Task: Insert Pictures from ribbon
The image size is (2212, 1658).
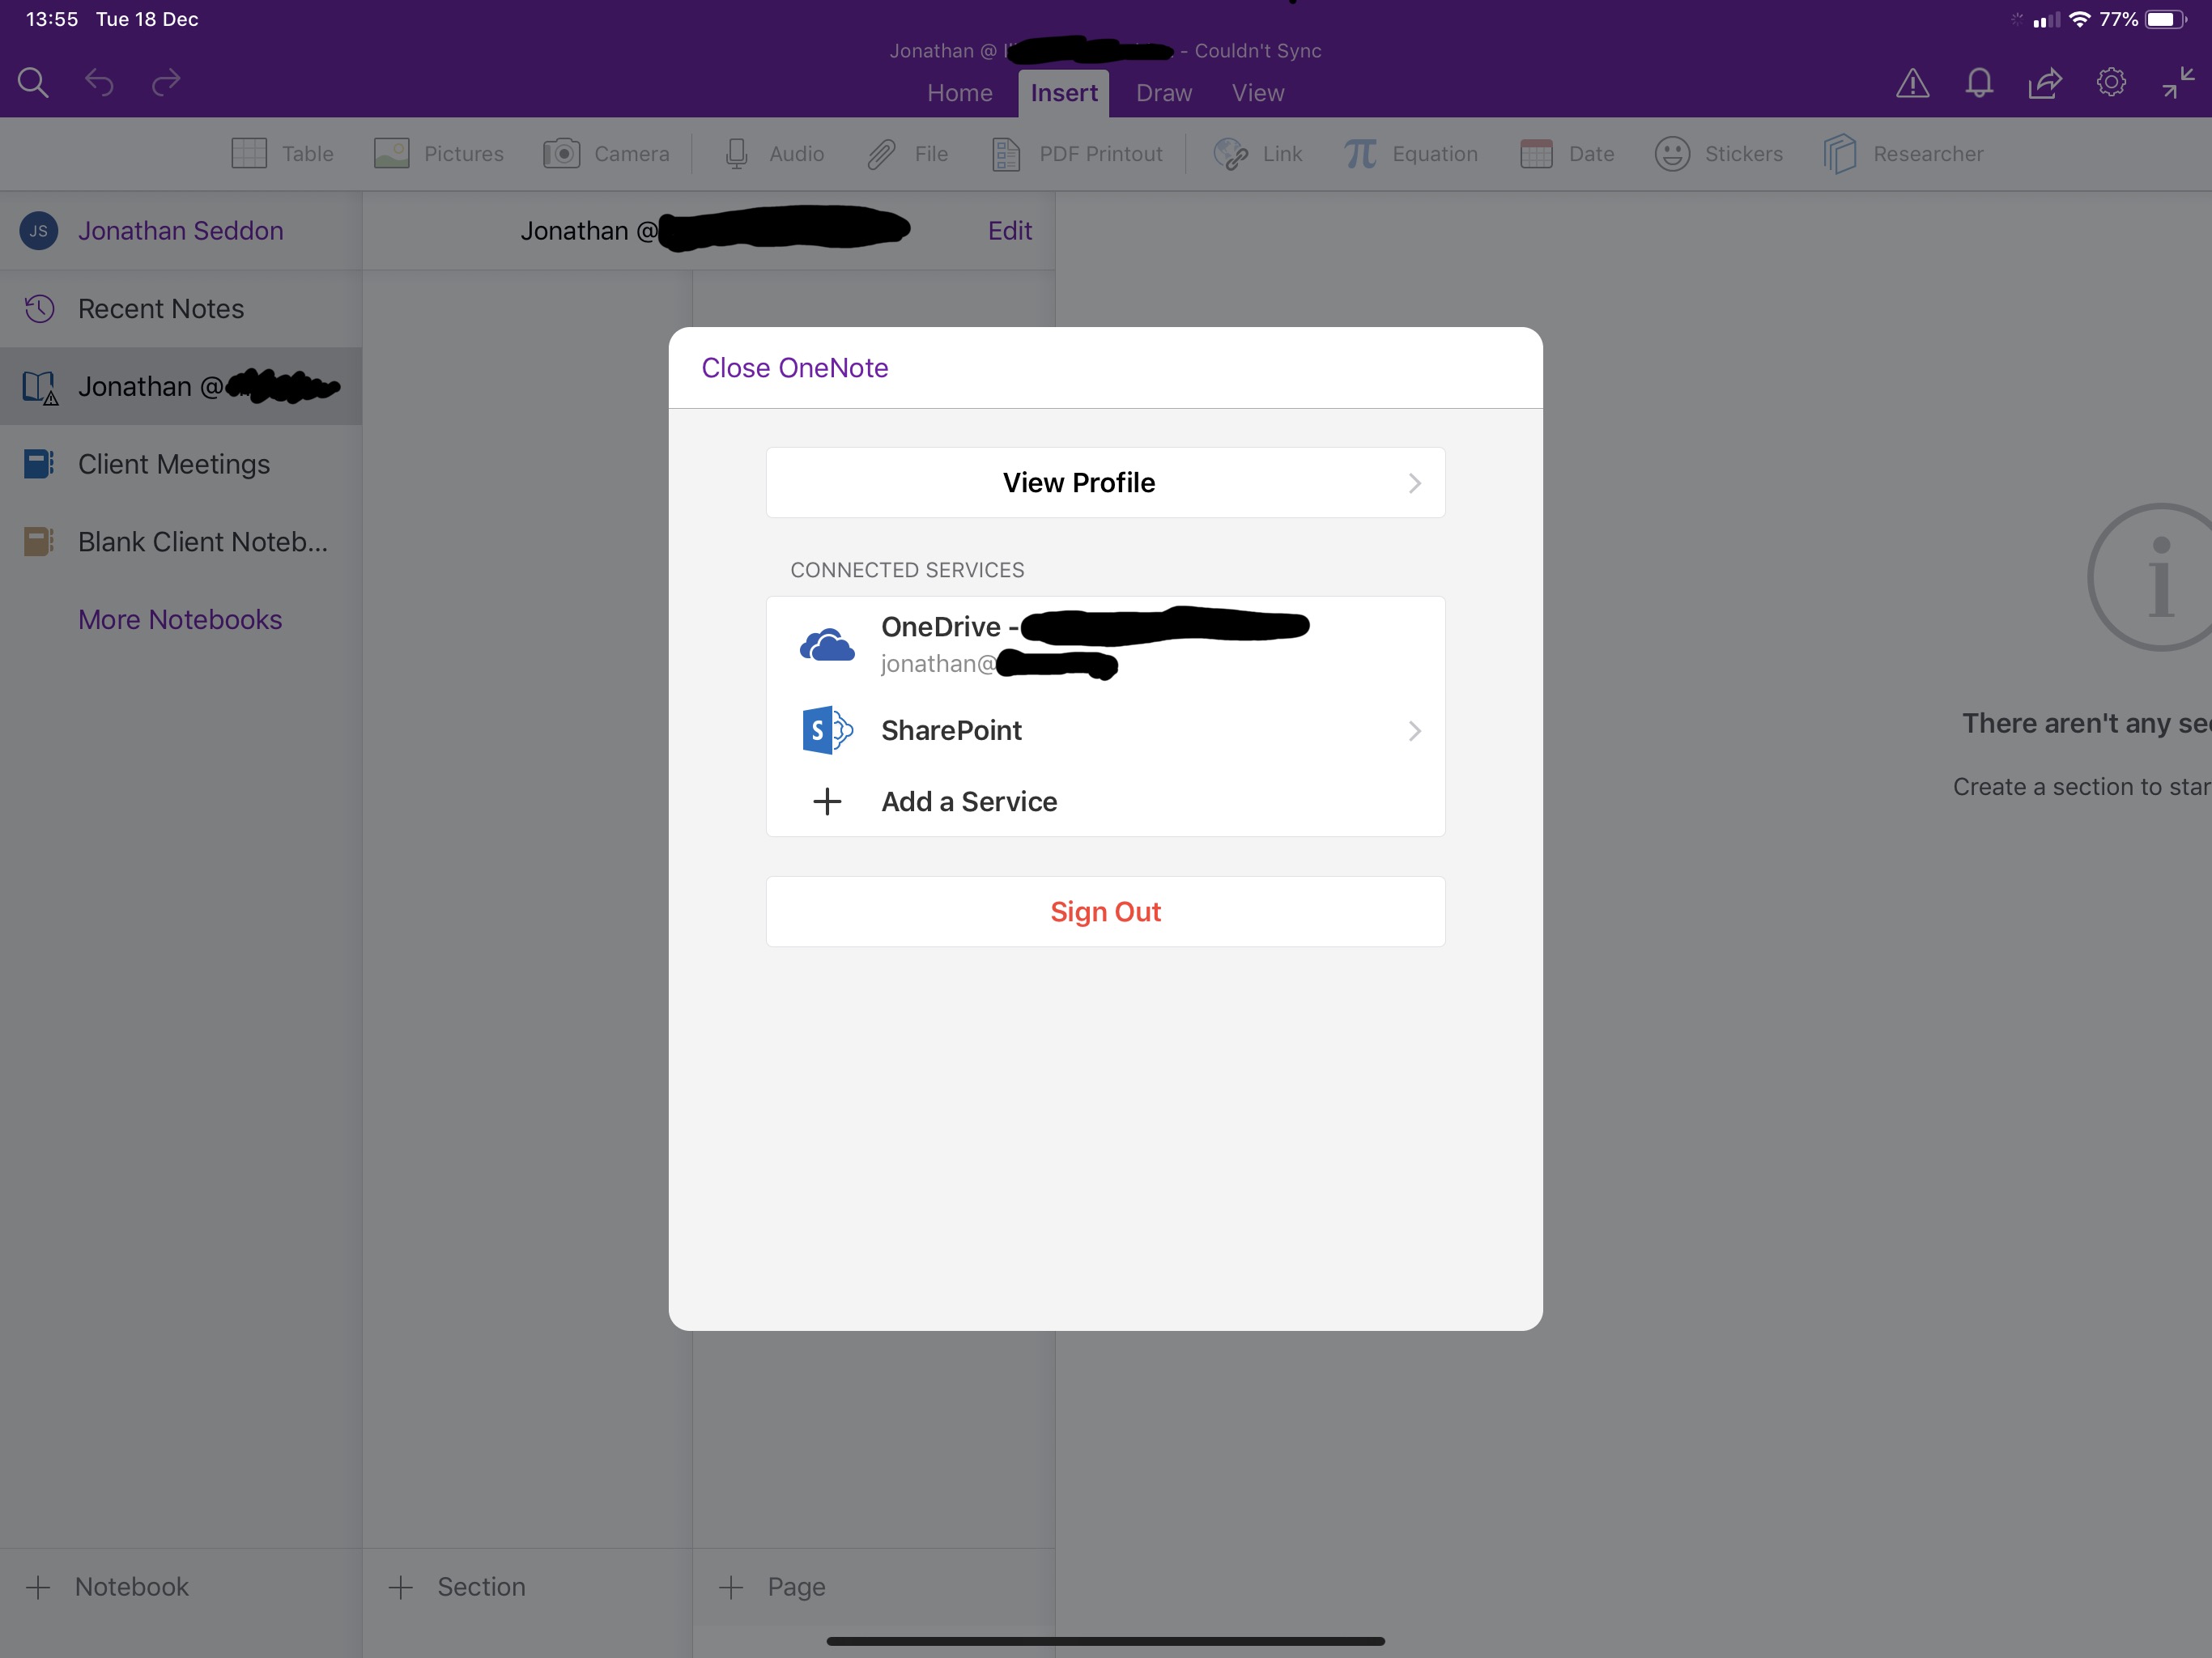Action: coord(439,154)
